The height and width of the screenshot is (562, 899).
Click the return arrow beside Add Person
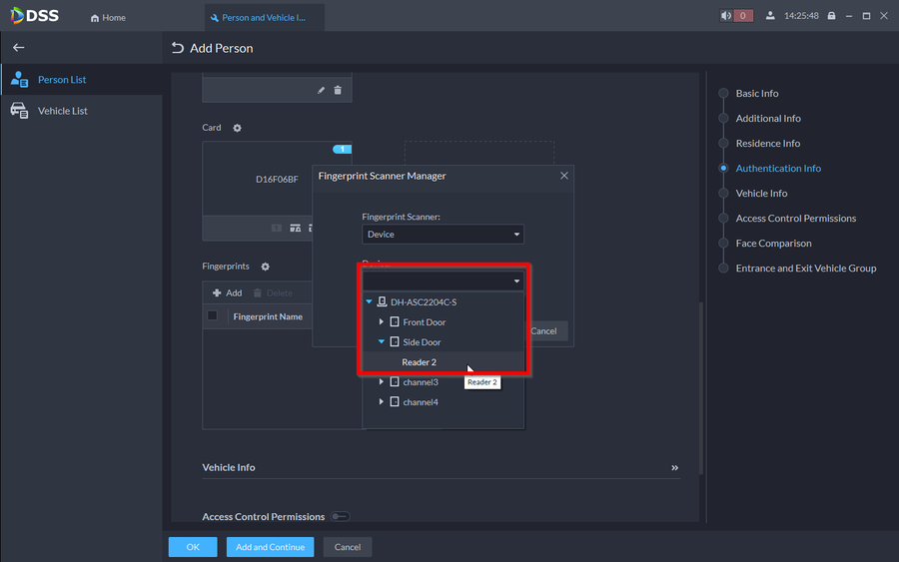[x=178, y=48]
